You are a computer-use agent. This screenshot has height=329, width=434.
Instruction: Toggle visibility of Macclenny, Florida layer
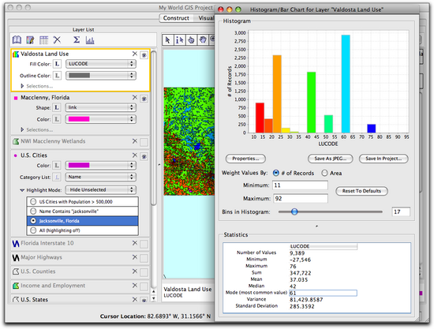[x=144, y=99]
